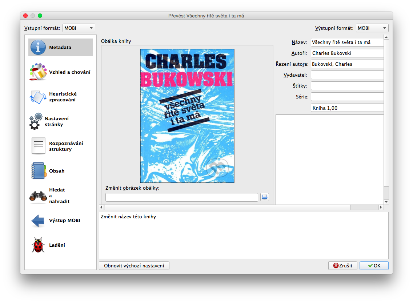
Task: Open Hledat a nahradit binoculars icon
Action: pos(38,196)
